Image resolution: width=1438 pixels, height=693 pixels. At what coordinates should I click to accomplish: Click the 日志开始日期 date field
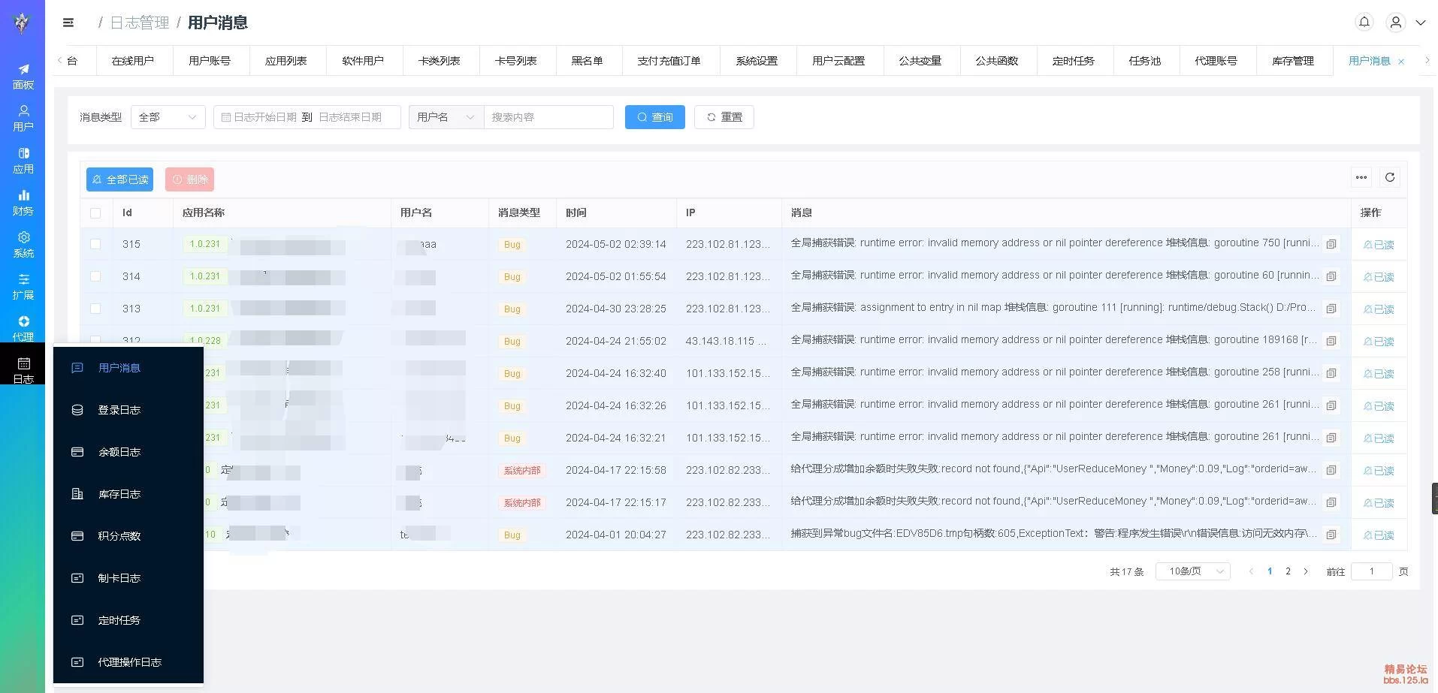[x=265, y=117]
